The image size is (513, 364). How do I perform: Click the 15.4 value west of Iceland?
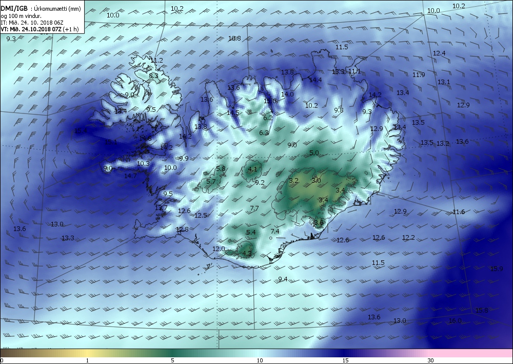point(81,130)
